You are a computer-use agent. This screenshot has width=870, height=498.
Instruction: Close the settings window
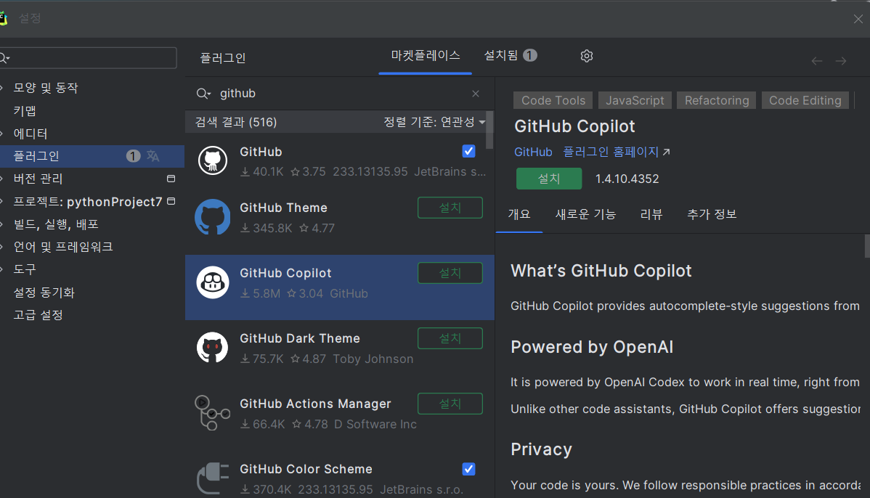(858, 19)
